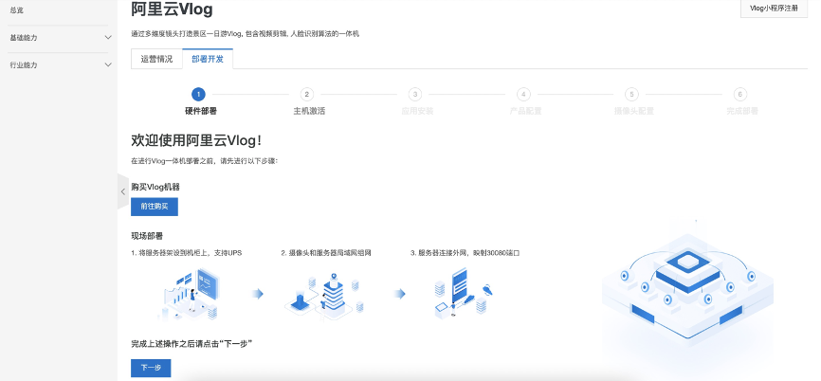Click the 行业能力 menu label
The width and height of the screenshot is (821, 381).
(x=24, y=64)
